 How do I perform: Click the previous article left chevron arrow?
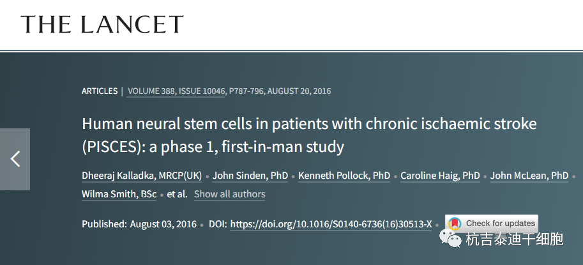15,159
